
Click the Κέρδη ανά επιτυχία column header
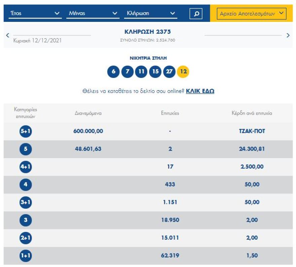pos(250,113)
